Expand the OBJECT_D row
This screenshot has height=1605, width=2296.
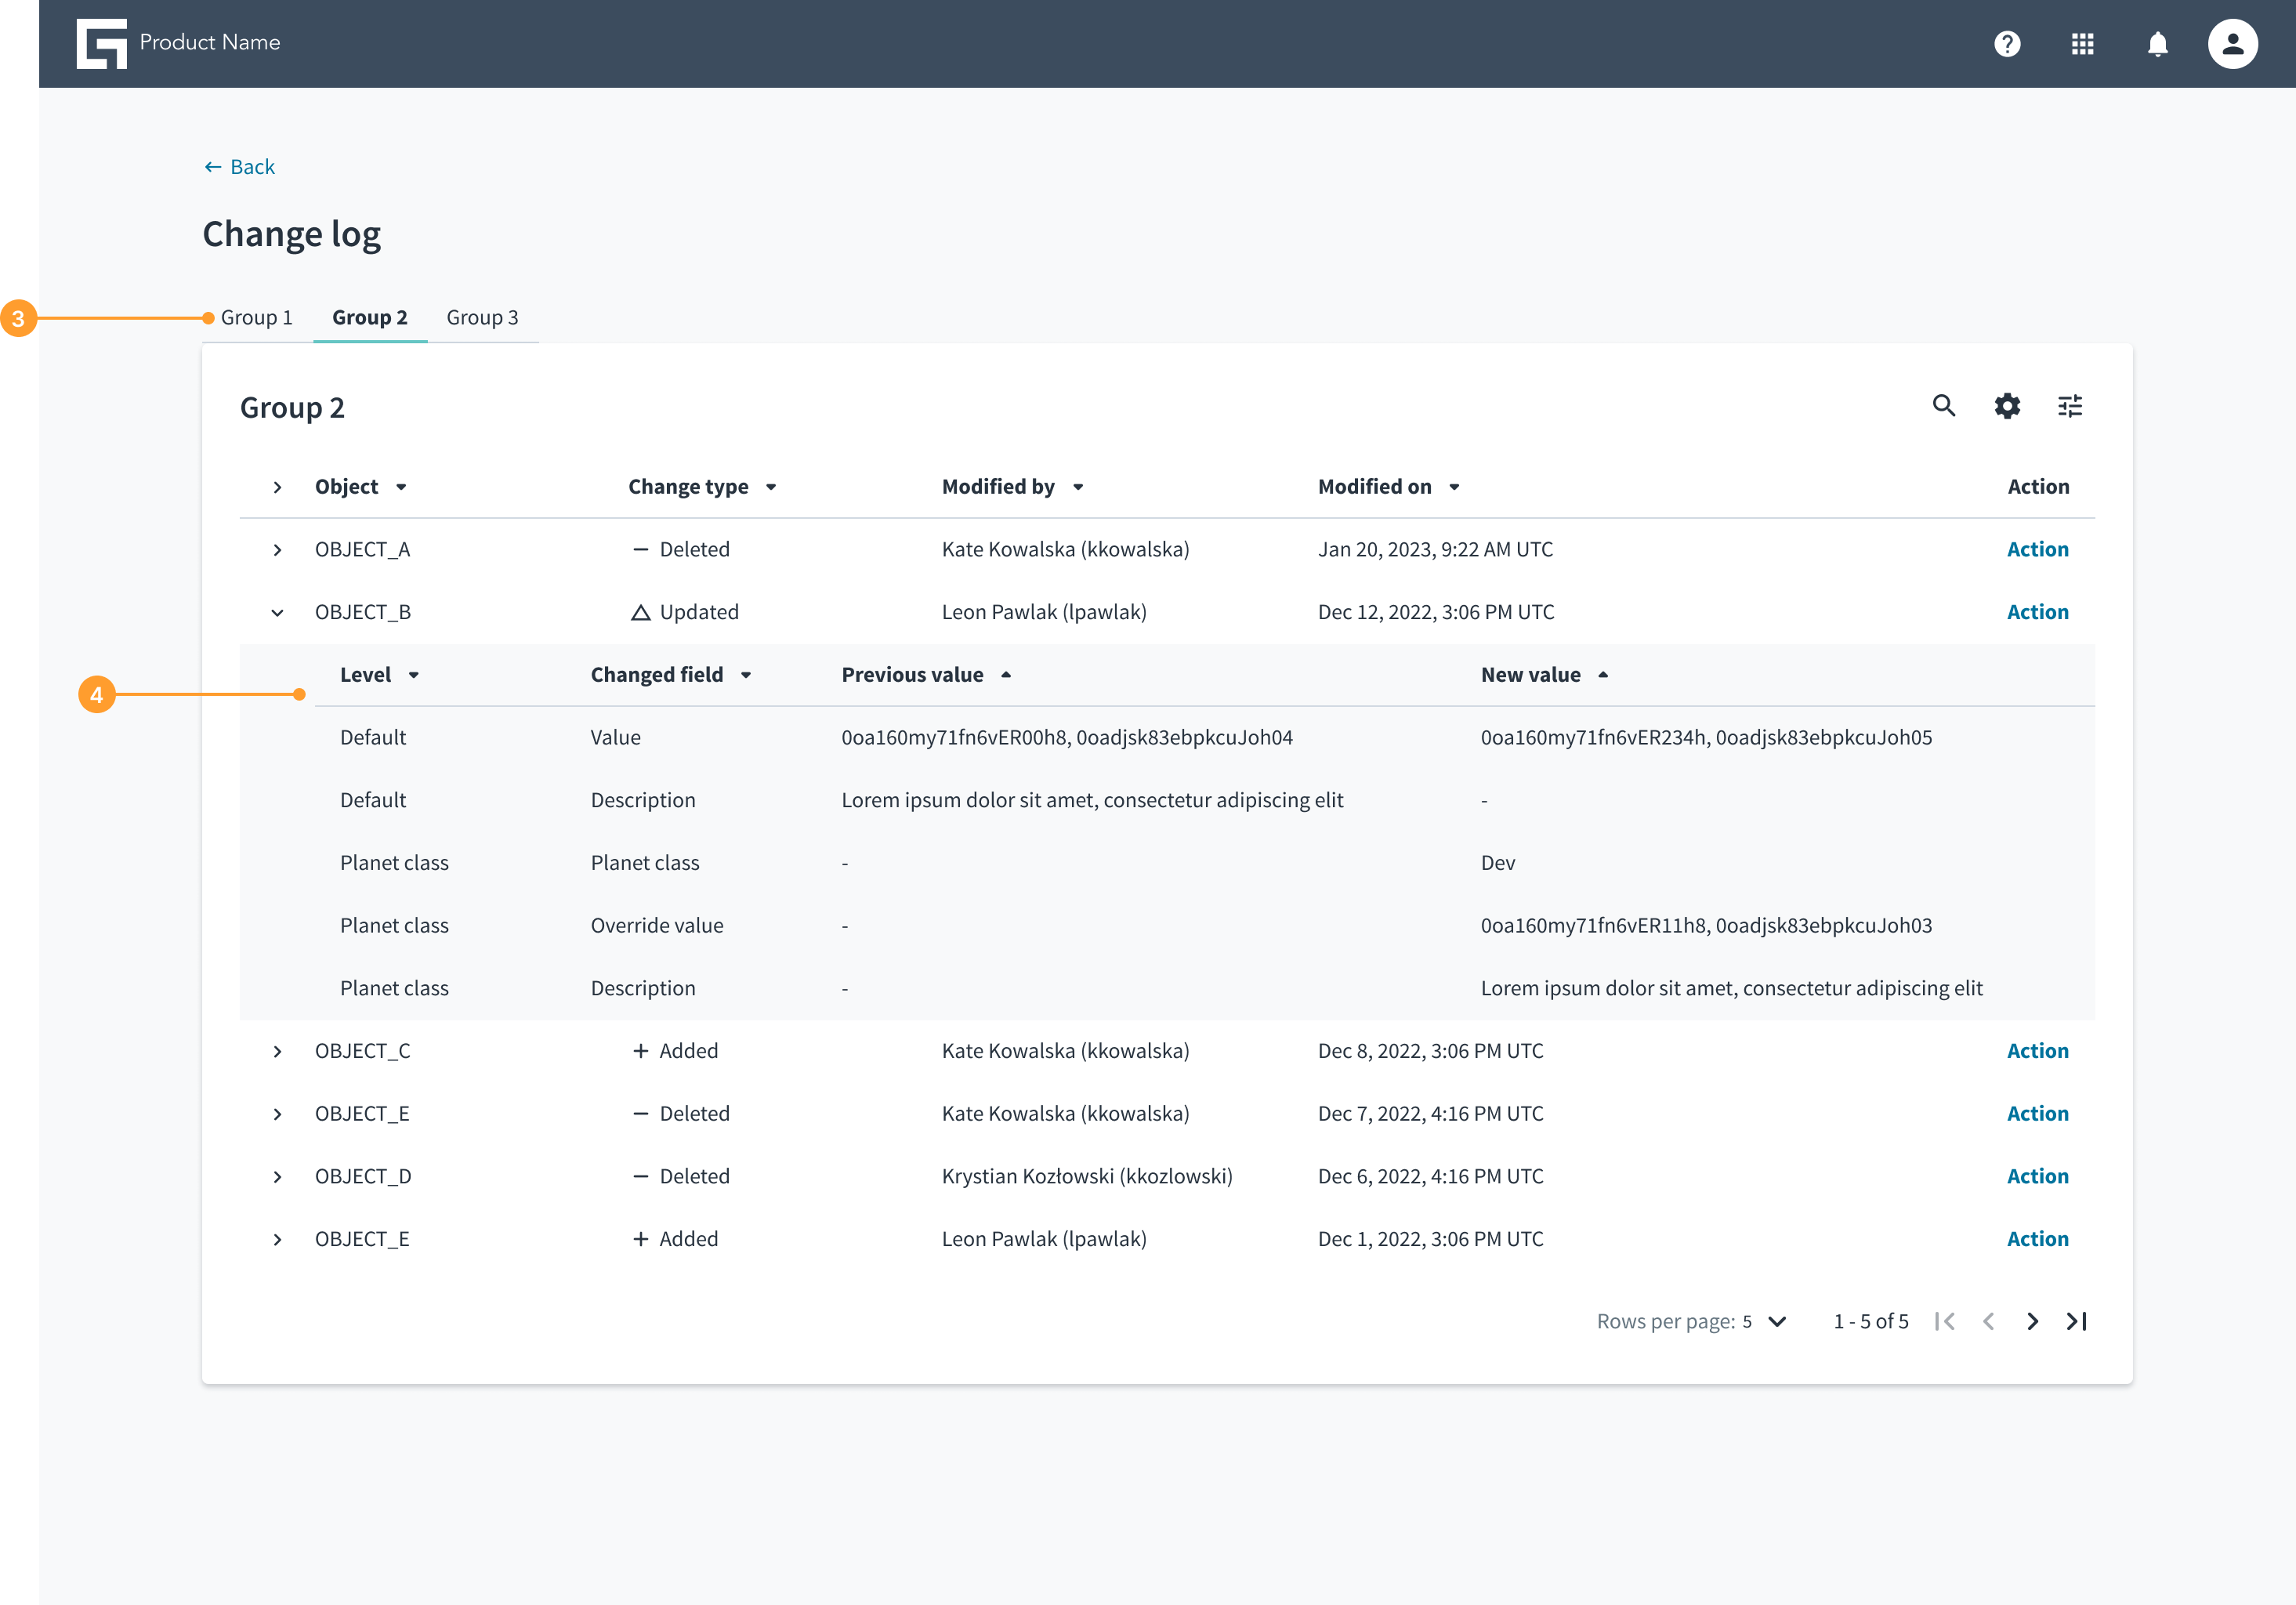(278, 1177)
